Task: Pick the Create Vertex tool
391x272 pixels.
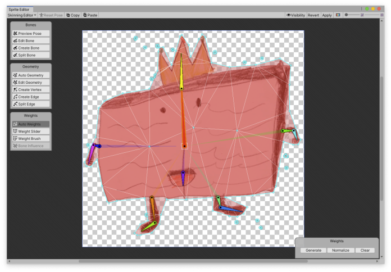Action: tap(31, 90)
